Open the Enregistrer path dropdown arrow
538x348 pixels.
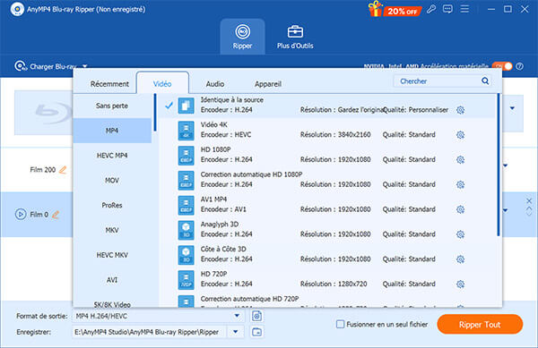pos(235,332)
